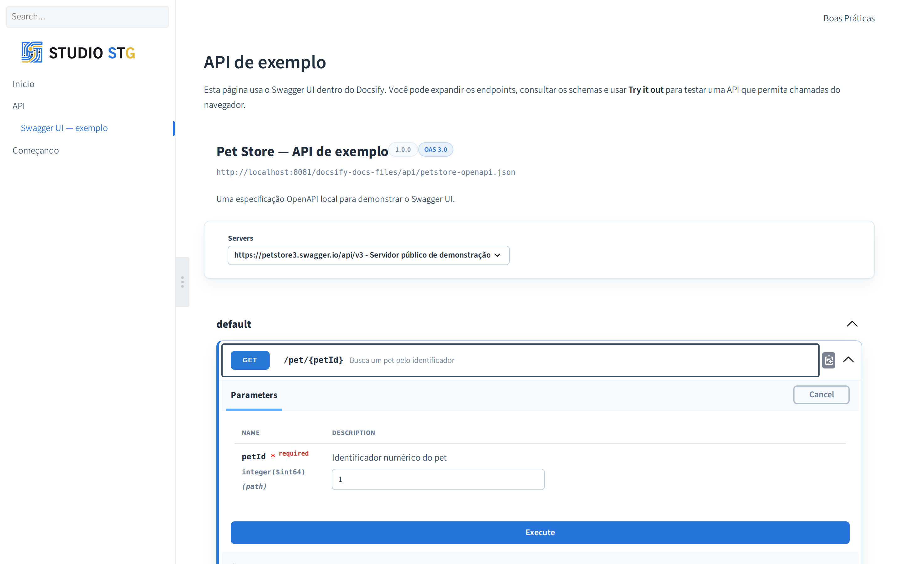This screenshot has width=903, height=564.
Task: Click the blue Execute button
Action: pyautogui.click(x=540, y=532)
